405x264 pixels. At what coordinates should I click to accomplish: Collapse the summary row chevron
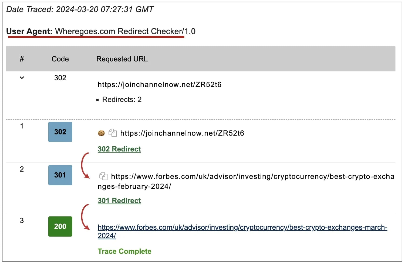coord(22,78)
